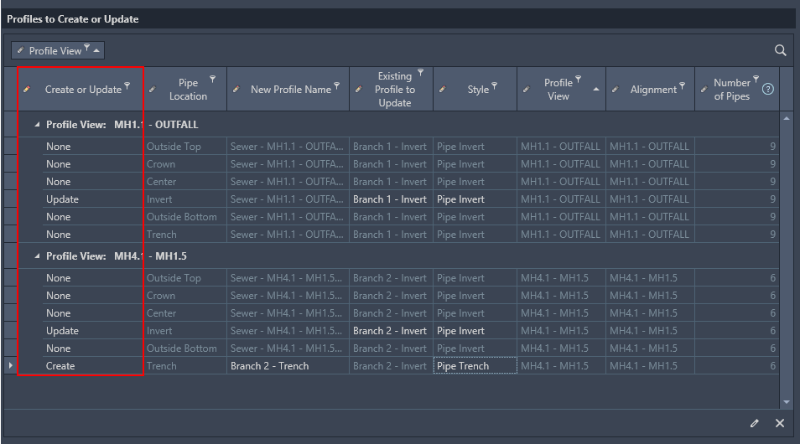The height and width of the screenshot is (444, 800).
Task: Click Crown pipe location in MH4.1 group
Action: click(x=185, y=295)
